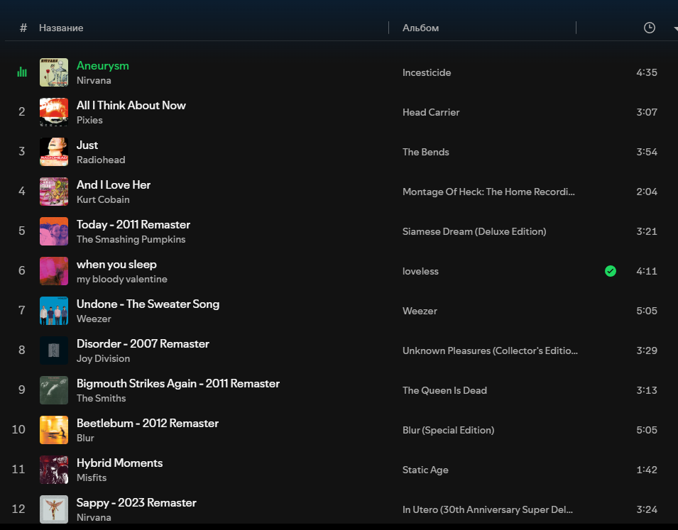This screenshot has width=678, height=530.
Task: Toggle the green saved checkmark on when you sleep
Action: (610, 271)
